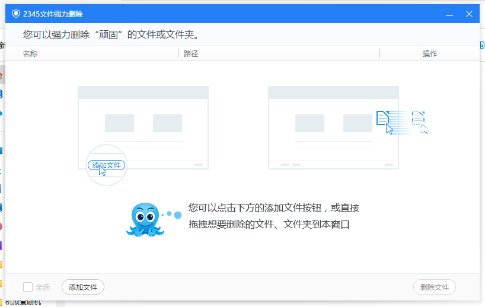Click the blue octopus mascot
Screen dimensions: 485x307
tap(144, 219)
